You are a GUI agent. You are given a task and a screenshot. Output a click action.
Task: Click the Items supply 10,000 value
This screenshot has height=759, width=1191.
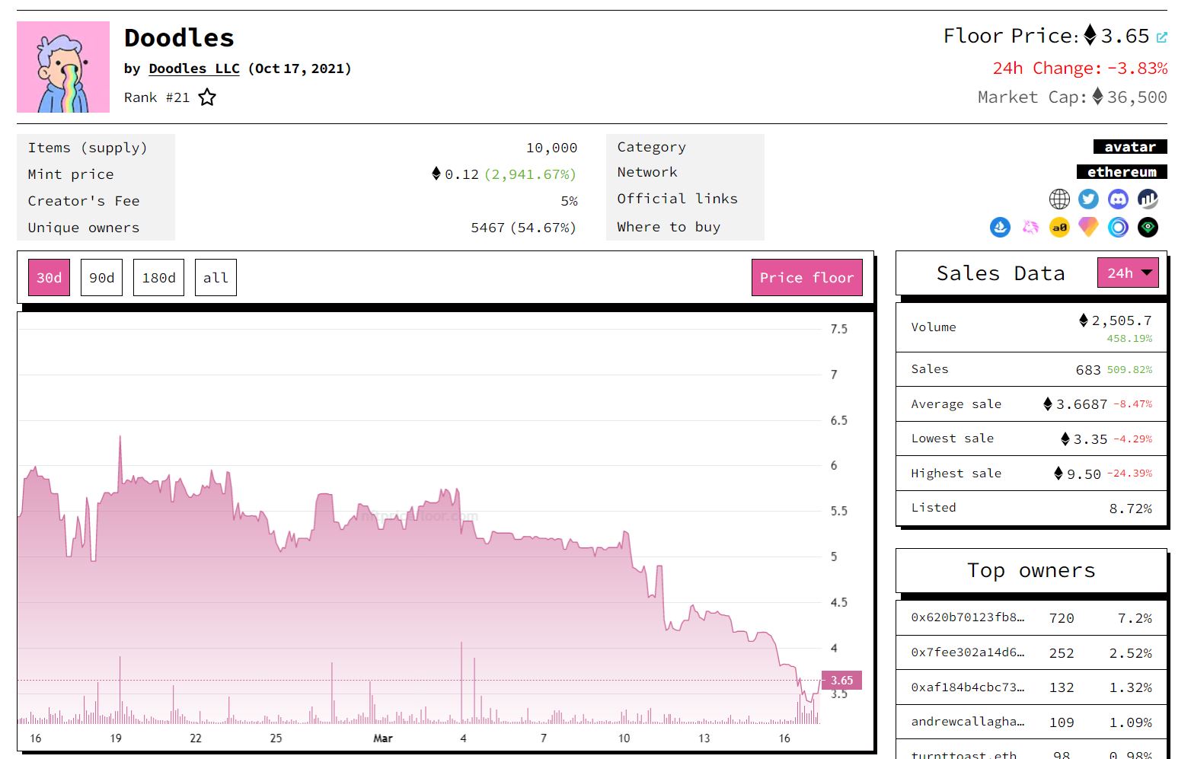[x=551, y=148]
